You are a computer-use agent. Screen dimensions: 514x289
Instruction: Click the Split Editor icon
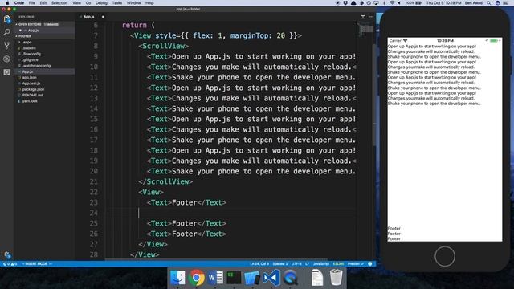(x=363, y=17)
